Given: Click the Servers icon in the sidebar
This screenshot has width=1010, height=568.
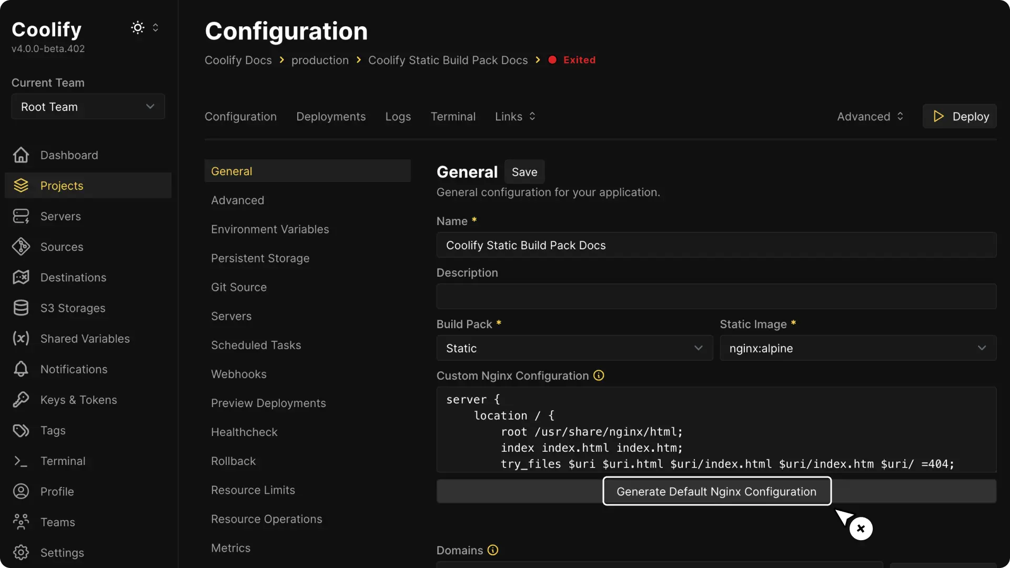Looking at the screenshot, I should click(21, 216).
